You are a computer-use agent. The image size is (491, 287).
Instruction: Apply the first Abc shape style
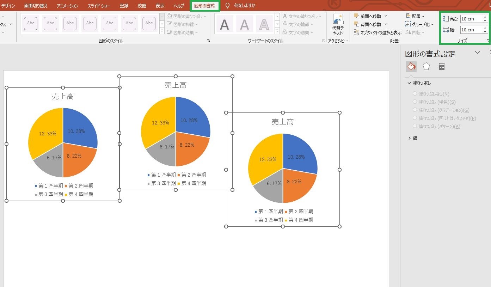pos(31,23)
